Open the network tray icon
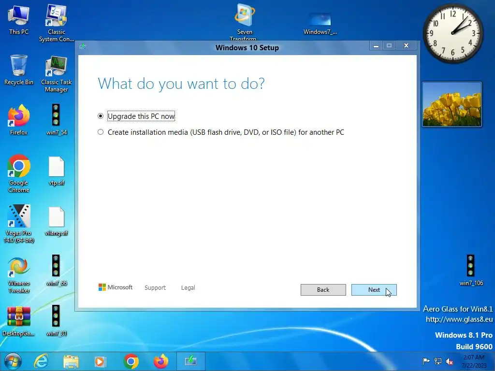This screenshot has height=371, width=495. click(438, 361)
